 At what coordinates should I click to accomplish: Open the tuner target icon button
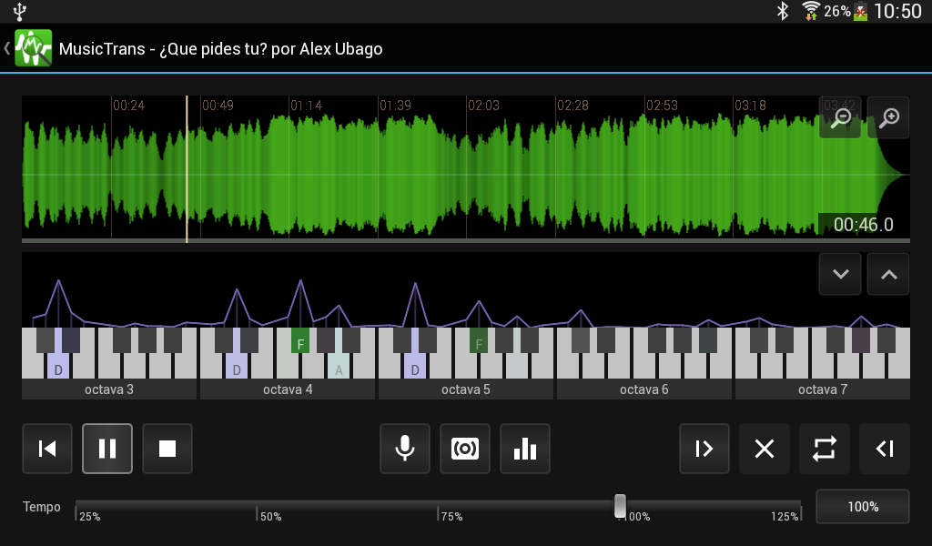[465, 449]
